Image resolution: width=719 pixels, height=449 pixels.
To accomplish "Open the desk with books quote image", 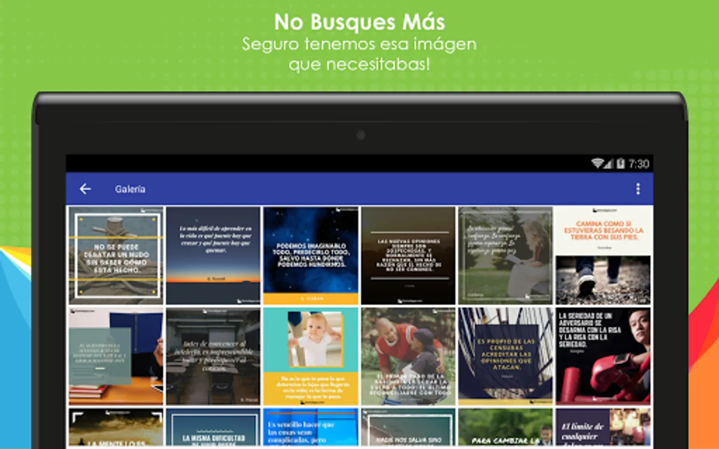I will [x=116, y=356].
